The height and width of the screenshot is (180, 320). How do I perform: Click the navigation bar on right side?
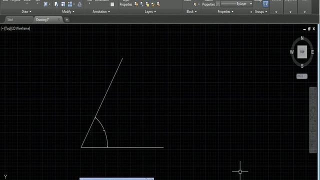[x=313, y=120]
